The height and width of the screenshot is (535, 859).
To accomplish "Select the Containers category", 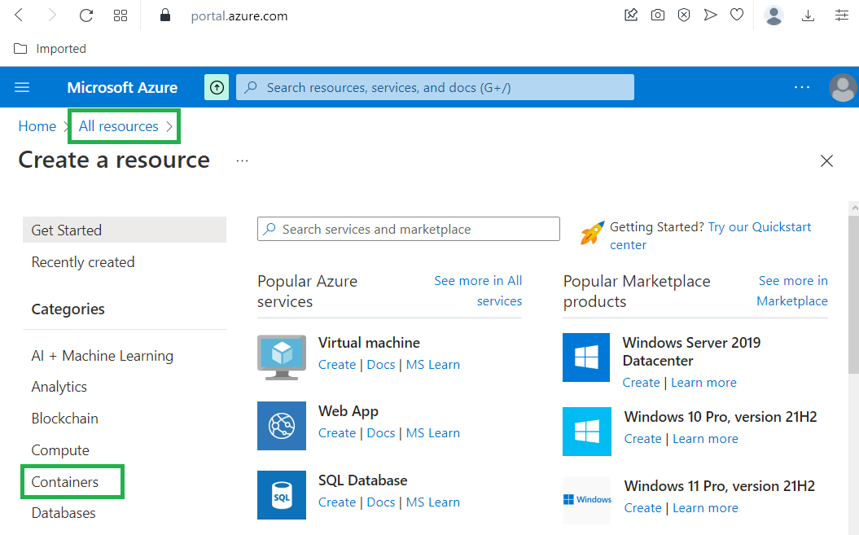I will [x=65, y=482].
